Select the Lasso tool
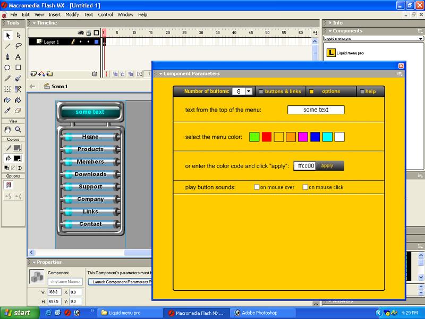 [x=18, y=46]
